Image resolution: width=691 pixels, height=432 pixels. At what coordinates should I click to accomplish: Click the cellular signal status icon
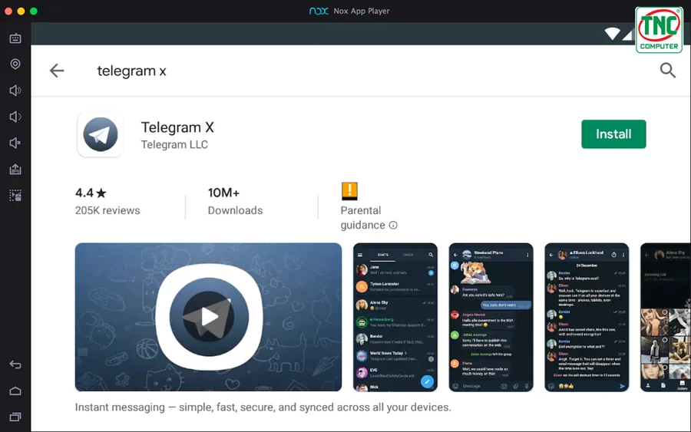tap(628, 35)
